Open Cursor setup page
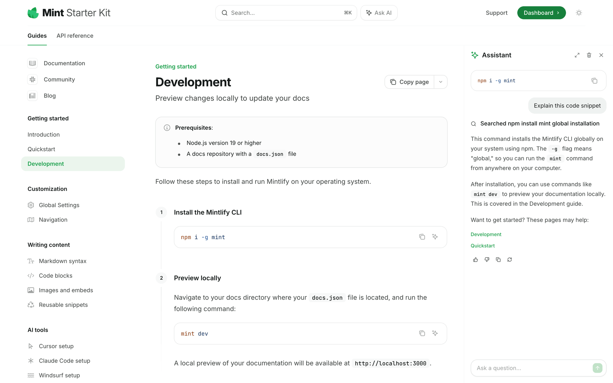Image resolution: width=613 pixels, height=383 pixels. coord(56,346)
